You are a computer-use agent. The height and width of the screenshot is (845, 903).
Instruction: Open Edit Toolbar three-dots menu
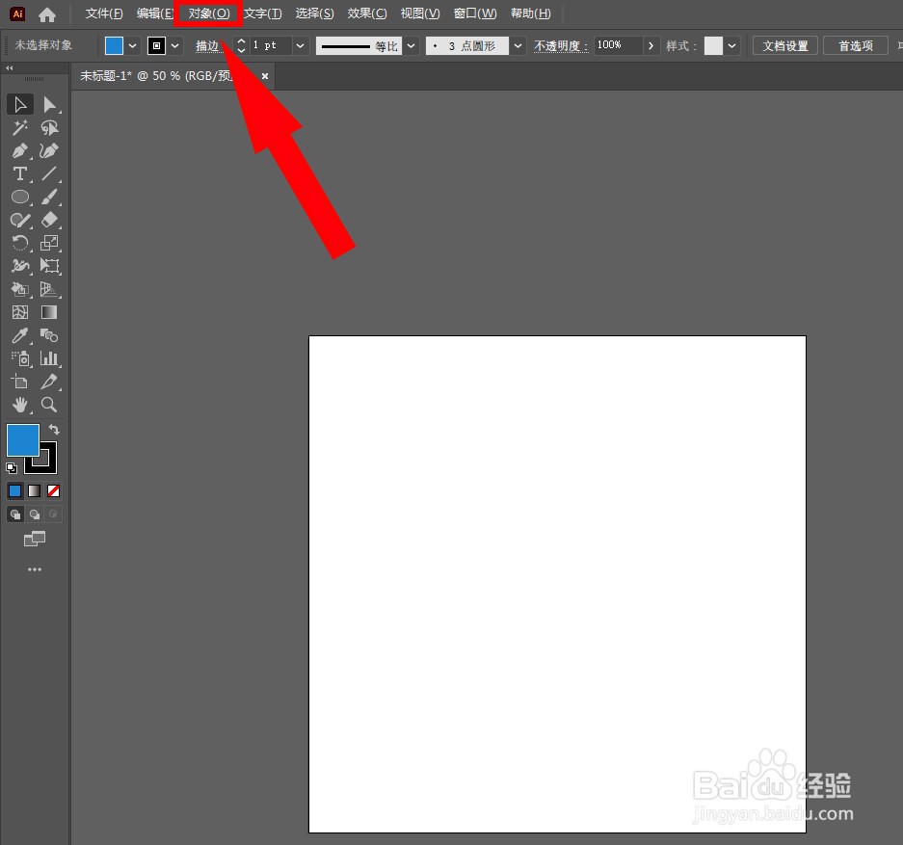pyautogui.click(x=35, y=569)
